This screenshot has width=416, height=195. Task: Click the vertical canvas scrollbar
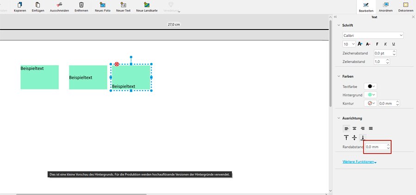coord(330,64)
